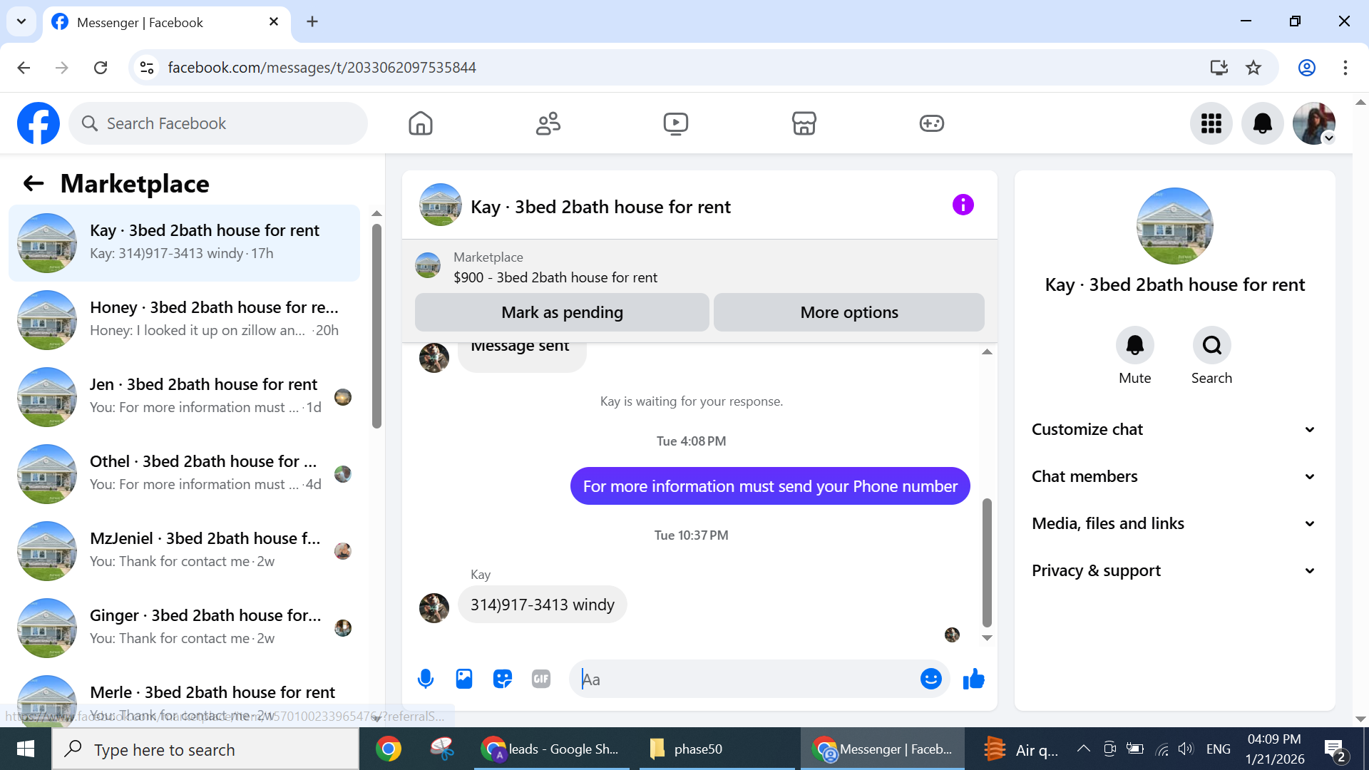Go to Marketplace tab in top nav
This screenshot has height=770, width=1369.
point(804,123)
